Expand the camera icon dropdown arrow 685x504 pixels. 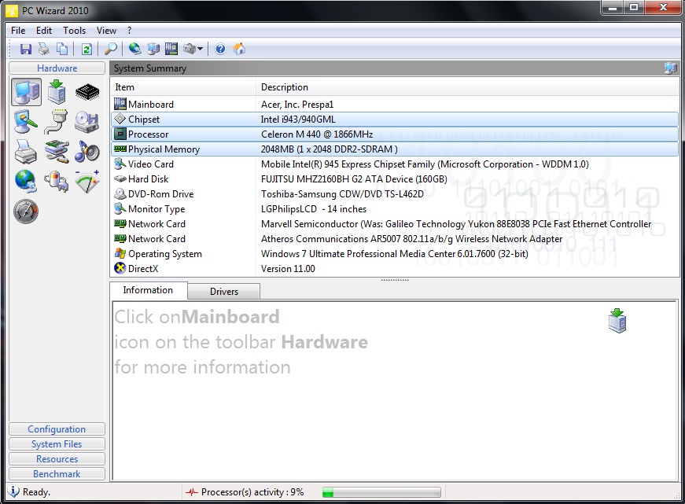click(200, 49)
